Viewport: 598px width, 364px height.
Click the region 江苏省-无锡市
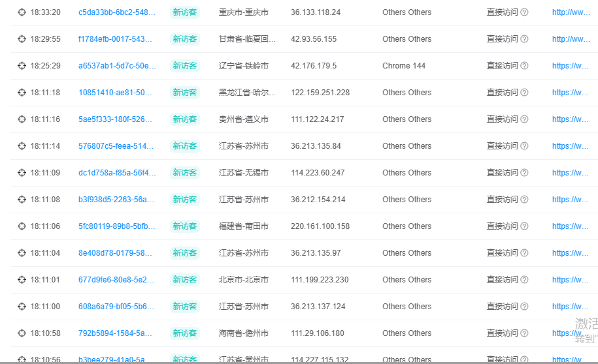point(243,172)
